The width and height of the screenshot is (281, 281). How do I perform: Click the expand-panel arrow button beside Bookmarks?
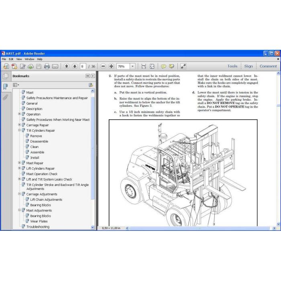93,76
